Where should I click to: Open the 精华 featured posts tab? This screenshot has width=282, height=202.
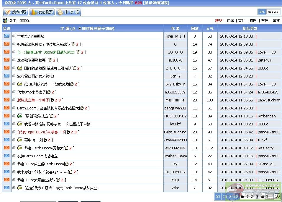[x=219, y=21]
